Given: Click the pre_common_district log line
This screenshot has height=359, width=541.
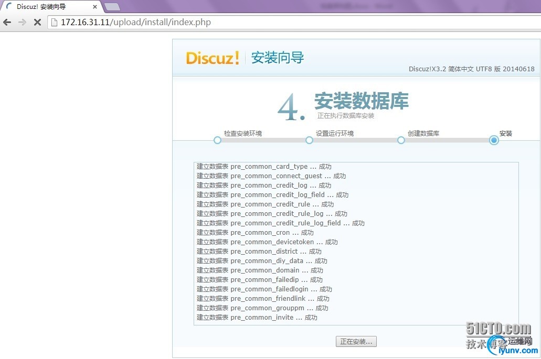Looking at the screenshot, I should coord(259,252).
